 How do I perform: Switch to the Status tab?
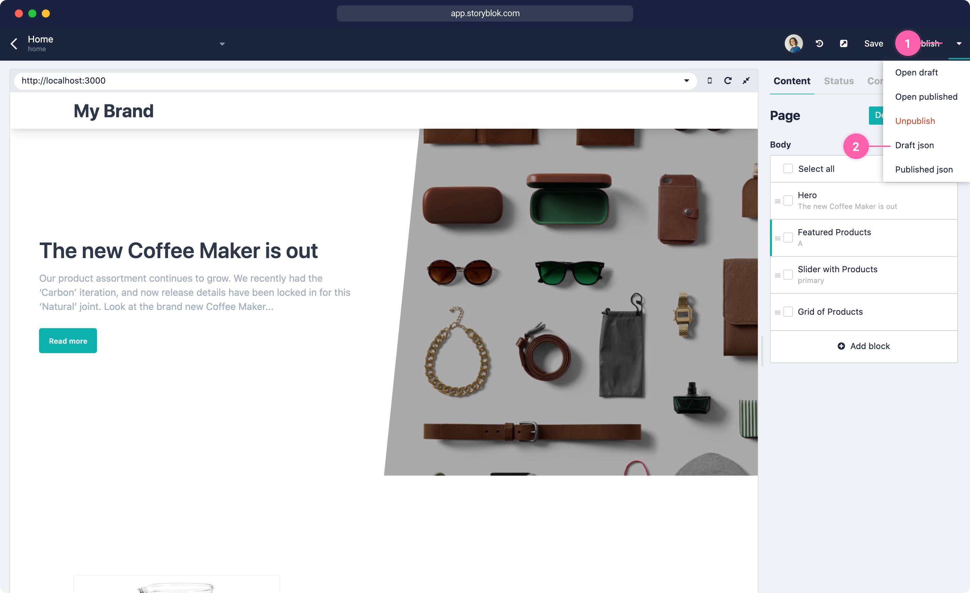coord(839,81)
